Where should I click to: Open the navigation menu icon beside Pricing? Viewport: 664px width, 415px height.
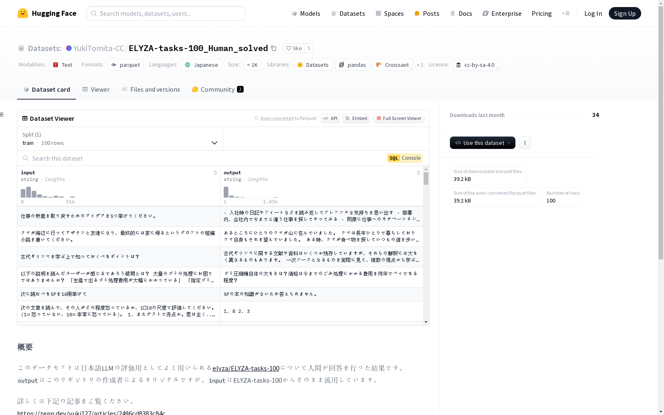(x=566, y=13)
